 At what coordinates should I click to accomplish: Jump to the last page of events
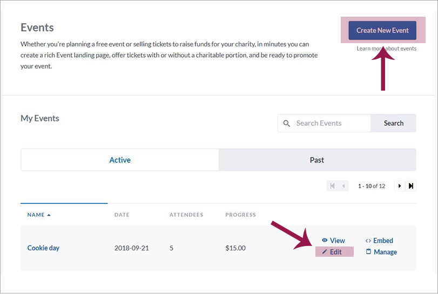[x=411, y=186]
